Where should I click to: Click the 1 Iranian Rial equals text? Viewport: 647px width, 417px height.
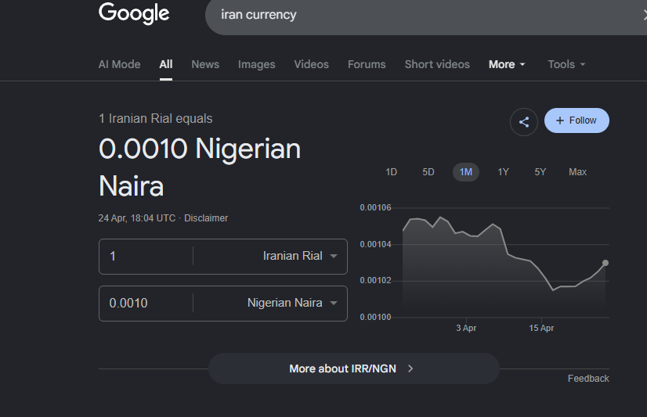pos(156,119)
